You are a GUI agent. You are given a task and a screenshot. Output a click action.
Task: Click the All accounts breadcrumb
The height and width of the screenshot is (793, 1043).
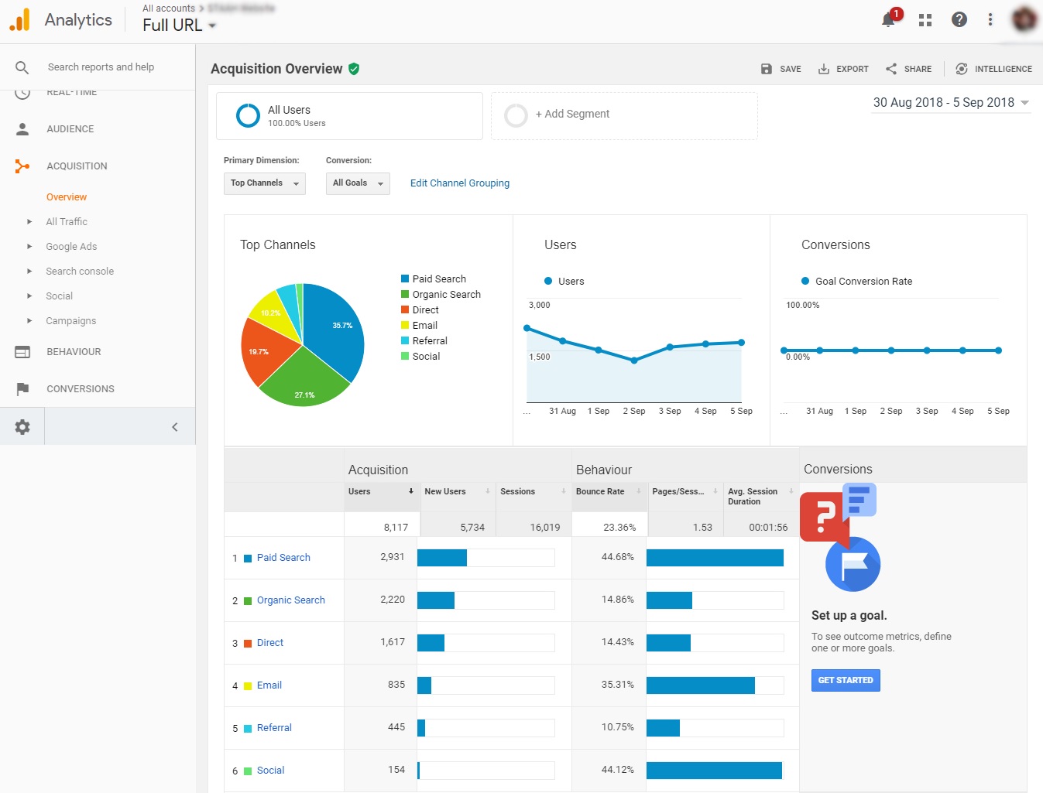click(169, 9)
